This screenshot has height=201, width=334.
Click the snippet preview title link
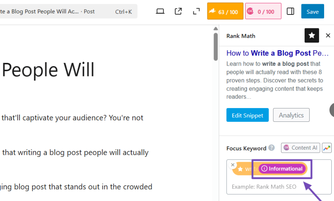(x=277, y=53)
